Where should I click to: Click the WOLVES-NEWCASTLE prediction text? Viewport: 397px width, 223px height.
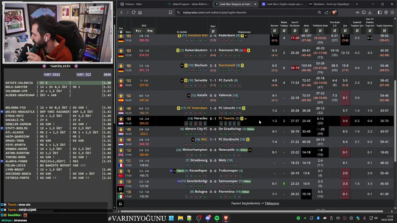(20, 112)
